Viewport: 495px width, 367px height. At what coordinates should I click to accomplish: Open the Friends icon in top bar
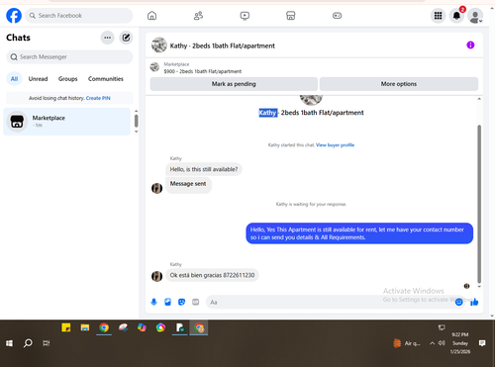coord(198,16)
